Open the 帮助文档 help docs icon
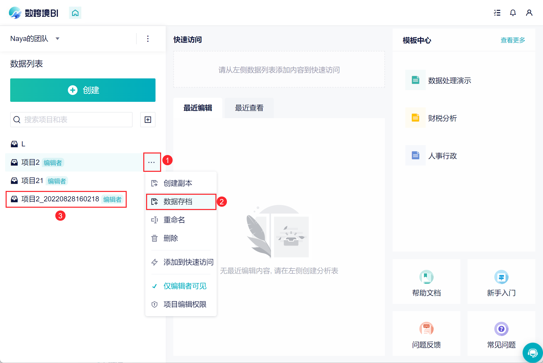The width and height of the screenshot is (543, 363). pos(426,277)
